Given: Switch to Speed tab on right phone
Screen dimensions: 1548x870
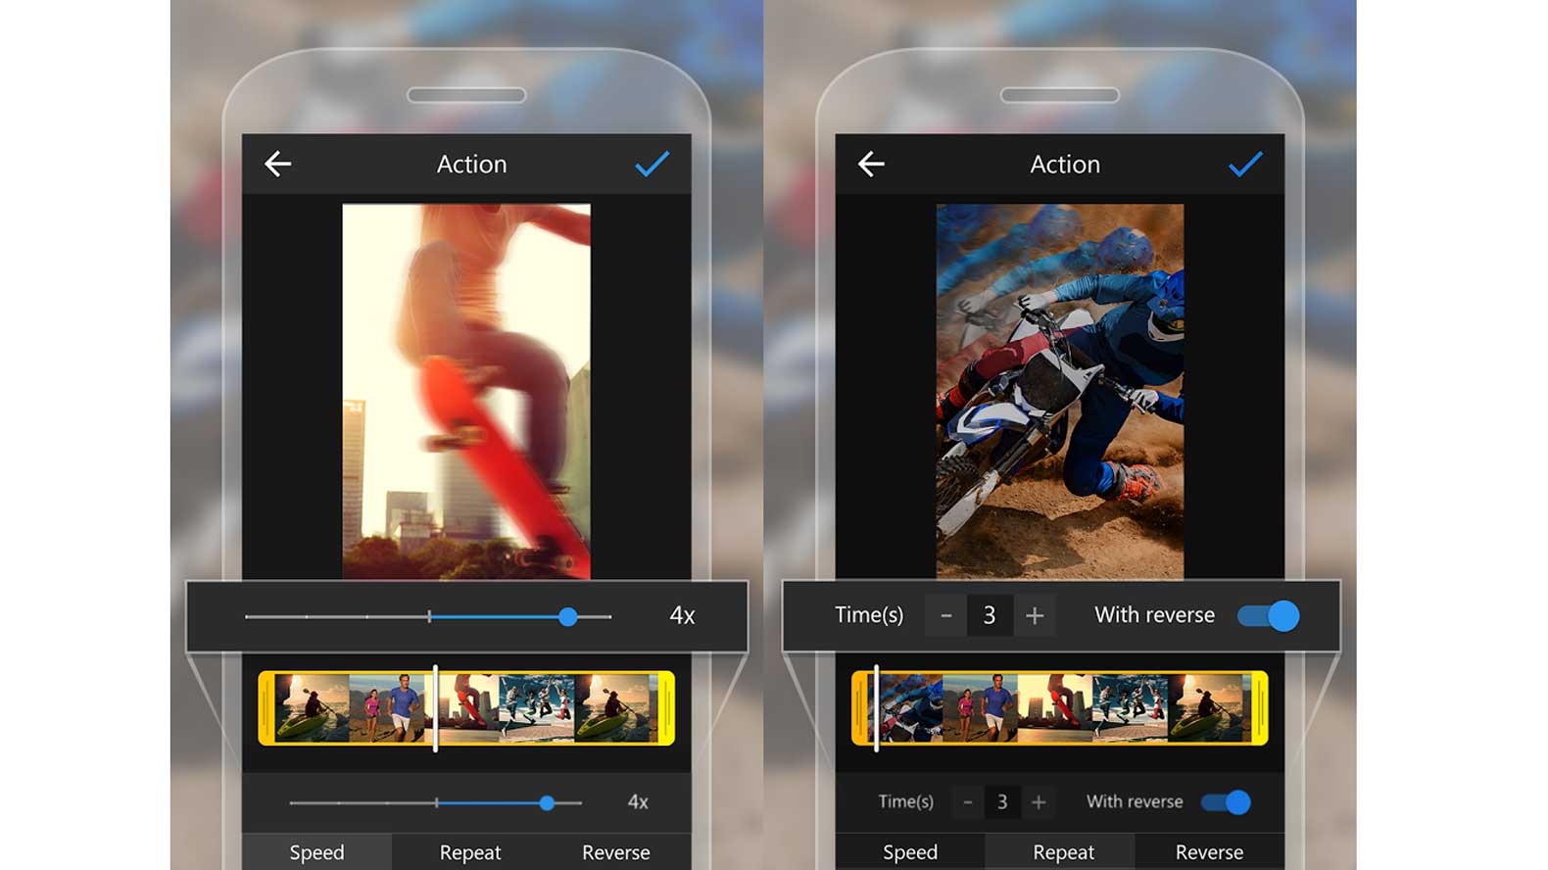Looking at the screenshot, I should coord(910,852).
